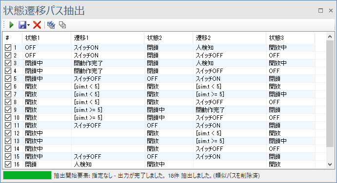Select 閉鎖中 in row 10 状態2

[x=156, y=118]
